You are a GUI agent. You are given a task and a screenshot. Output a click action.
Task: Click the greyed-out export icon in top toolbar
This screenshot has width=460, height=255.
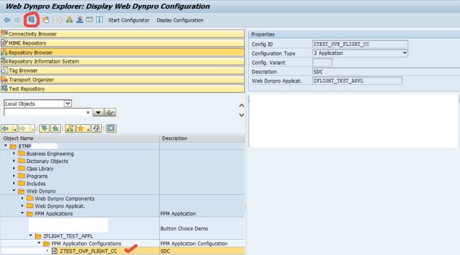pos(59,20)
